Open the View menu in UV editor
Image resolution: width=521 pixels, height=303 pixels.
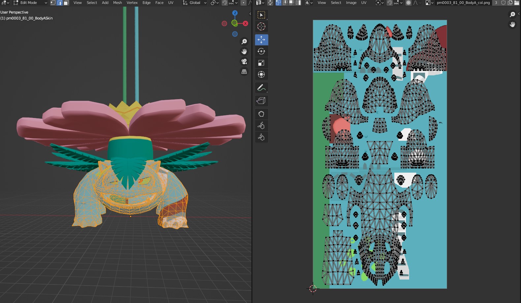pos(322,3)
